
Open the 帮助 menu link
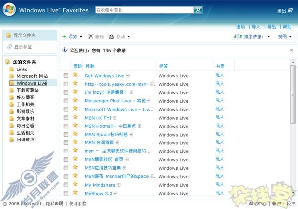287,27
